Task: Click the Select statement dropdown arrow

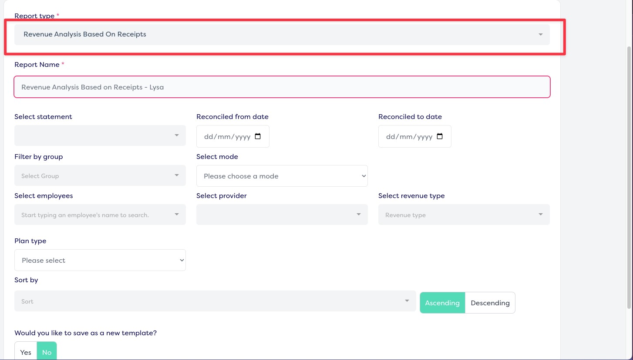Action: pyautogui.click(x=177, y=135)
